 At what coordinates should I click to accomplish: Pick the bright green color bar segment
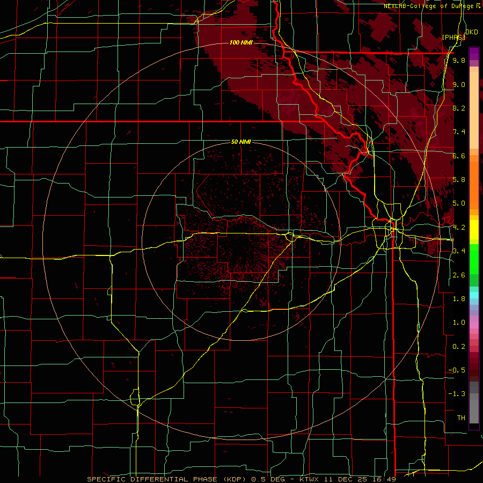click(x=474, y=259)
